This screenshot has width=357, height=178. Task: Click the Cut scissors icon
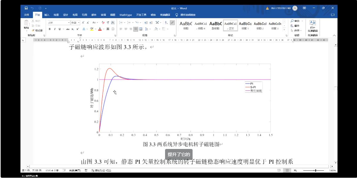click(x=33, y=21)
